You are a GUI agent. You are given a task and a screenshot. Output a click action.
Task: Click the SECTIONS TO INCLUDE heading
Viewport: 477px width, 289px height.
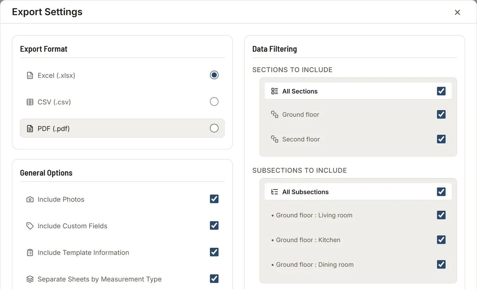click(x=293, y=70)
